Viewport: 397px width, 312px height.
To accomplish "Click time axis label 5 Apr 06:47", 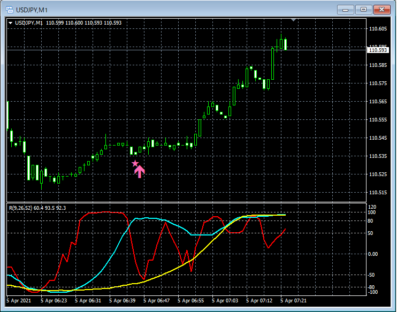I will (157, 301).
